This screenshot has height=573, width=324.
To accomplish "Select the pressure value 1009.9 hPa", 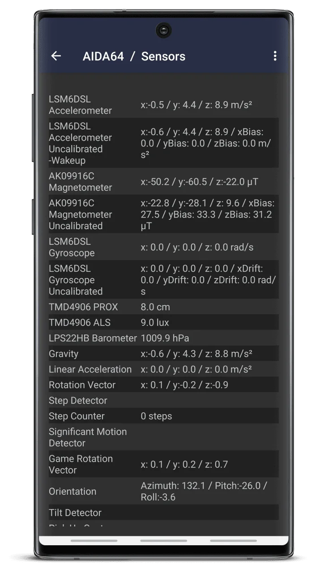I will point(165,338).
